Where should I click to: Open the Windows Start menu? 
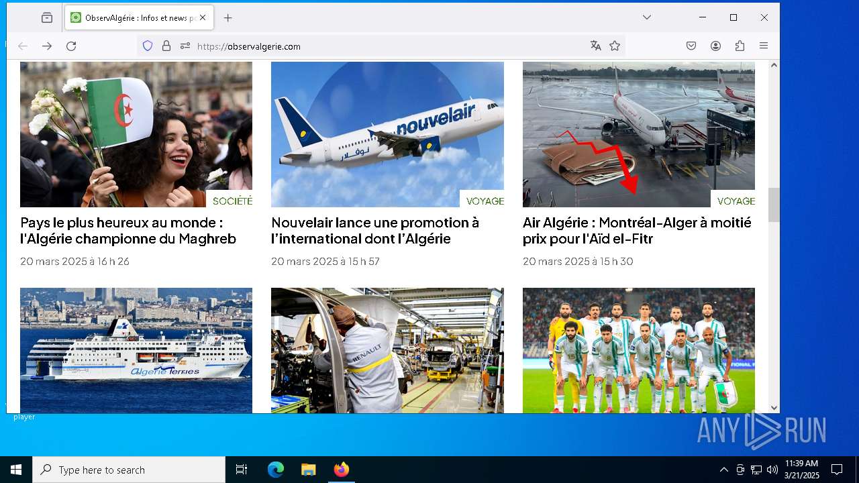click(16, 470)
